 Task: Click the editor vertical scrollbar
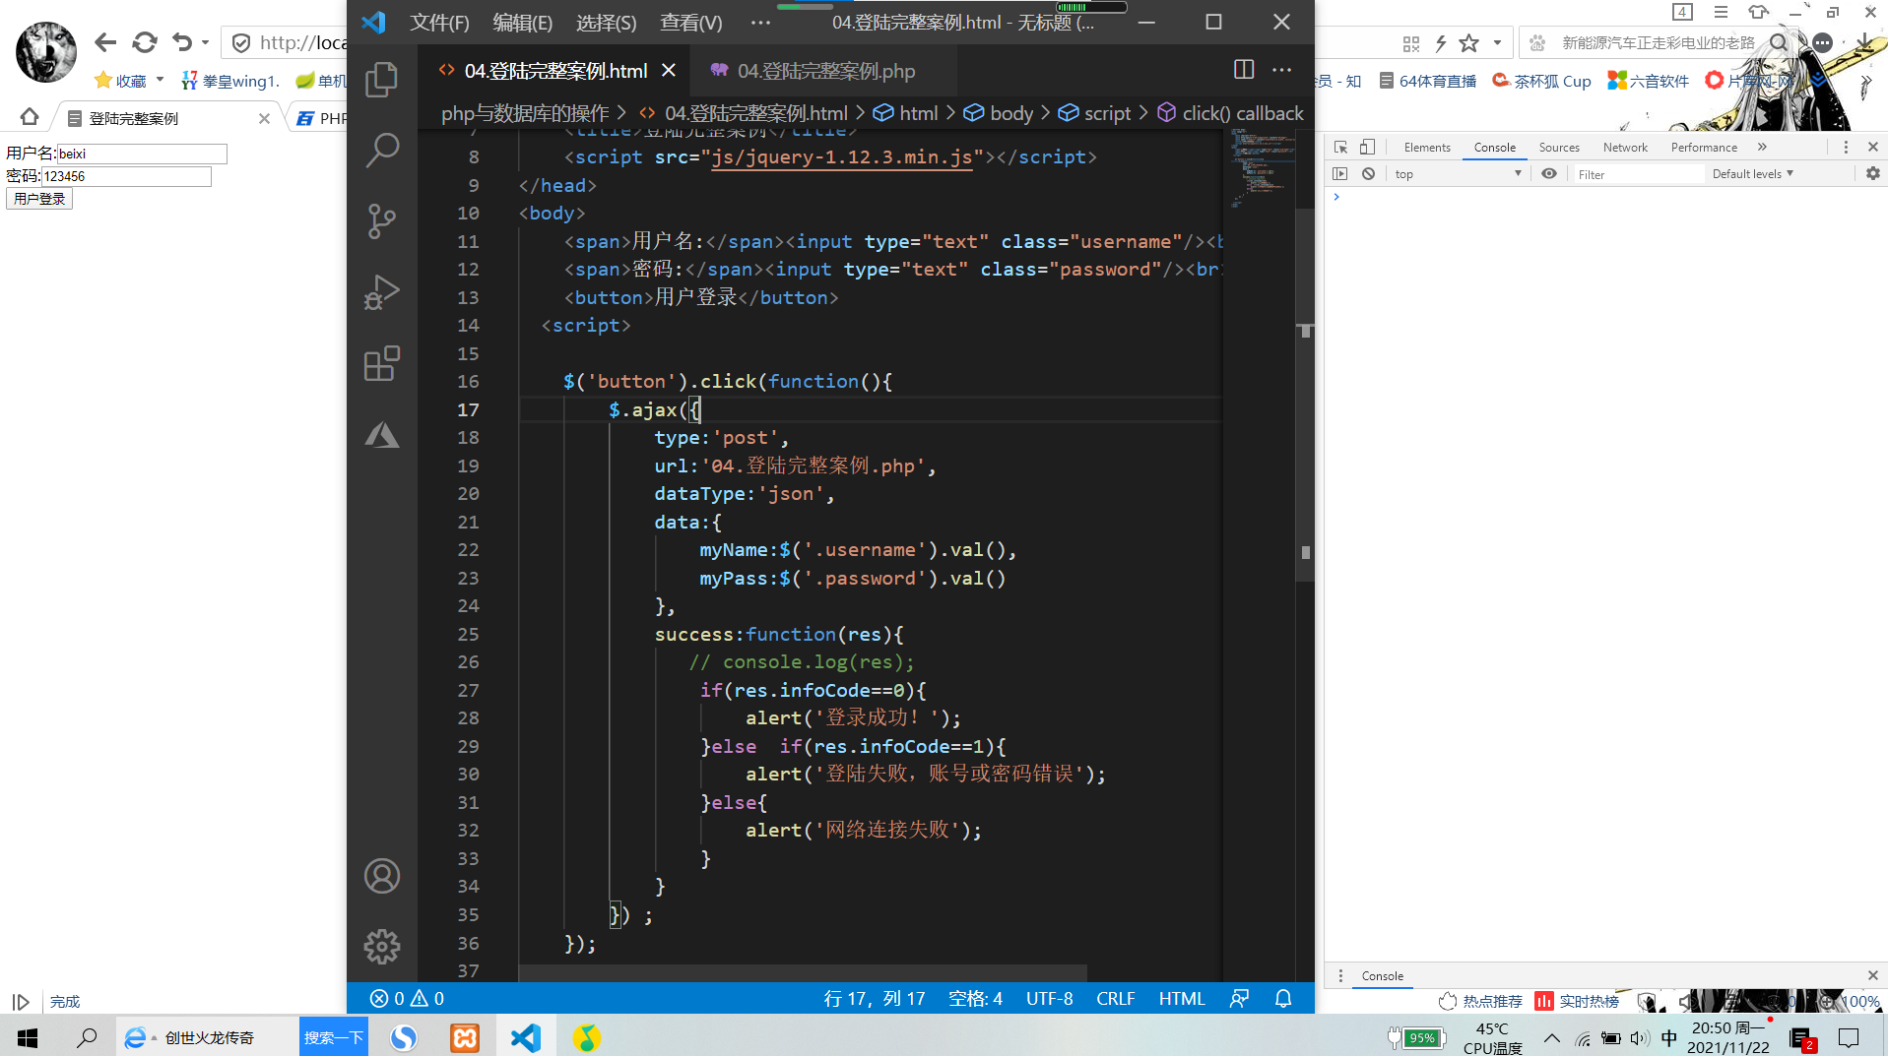1305,394
